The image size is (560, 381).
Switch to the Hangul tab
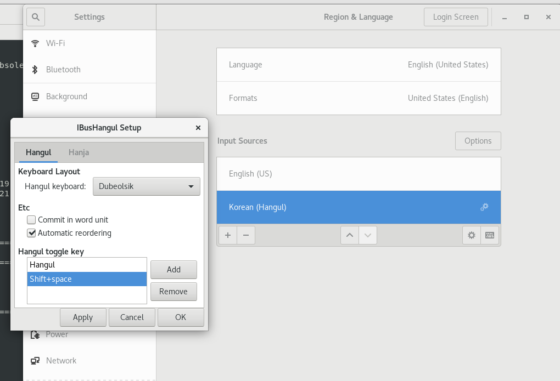(38, 152)
